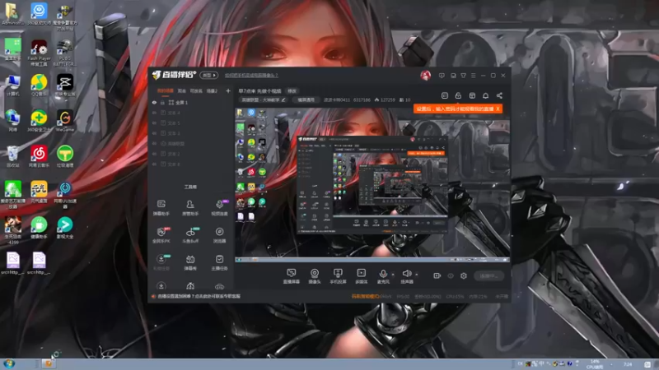Switch to the 场景2 scene tab

(x=212, y=90)
